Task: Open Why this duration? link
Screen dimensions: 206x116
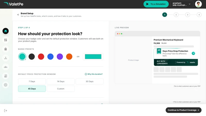Action: [x=94, y=74]
